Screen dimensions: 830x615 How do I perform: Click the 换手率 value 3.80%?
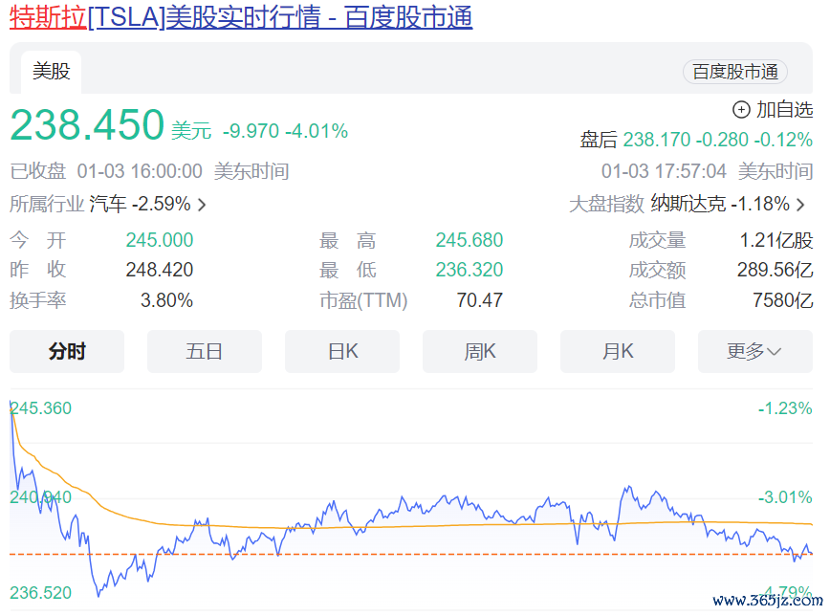(x=166, y=300)
